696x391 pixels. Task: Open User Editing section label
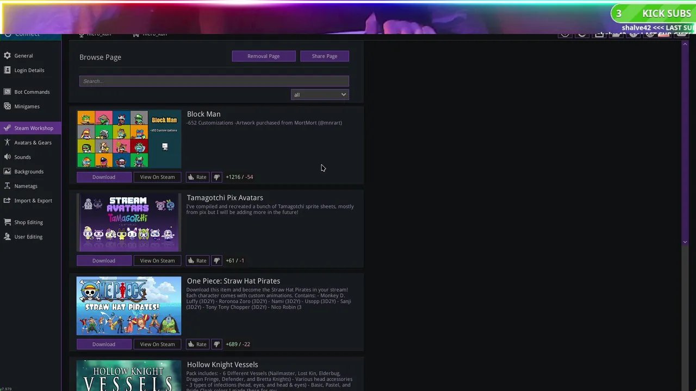[28, 237]
